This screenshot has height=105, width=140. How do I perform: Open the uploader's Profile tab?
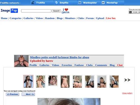pos(33,65)
